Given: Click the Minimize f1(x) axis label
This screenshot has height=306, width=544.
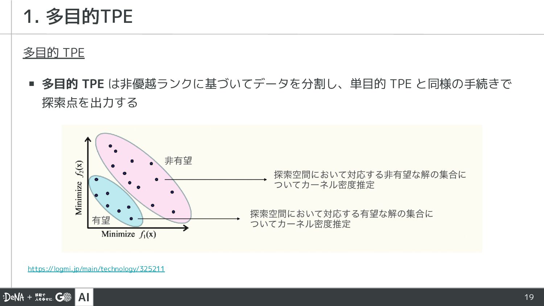Looking at the screenshot, I should pyautogui.click(x=129, y=234).
